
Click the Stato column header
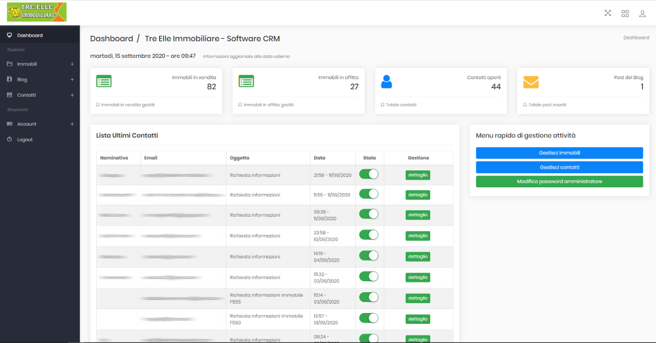coord(370,158)
